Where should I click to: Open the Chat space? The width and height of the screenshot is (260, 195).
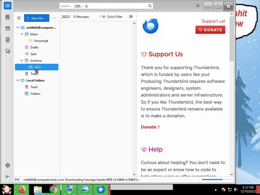click(x=8, y=51)
